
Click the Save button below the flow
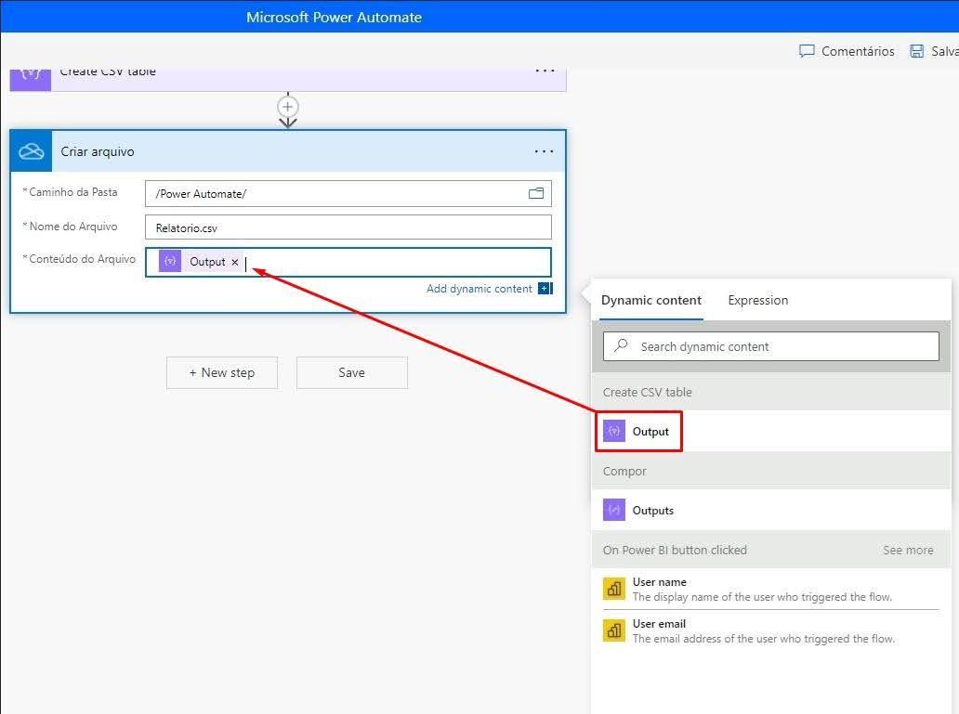(x=351, y=372)
